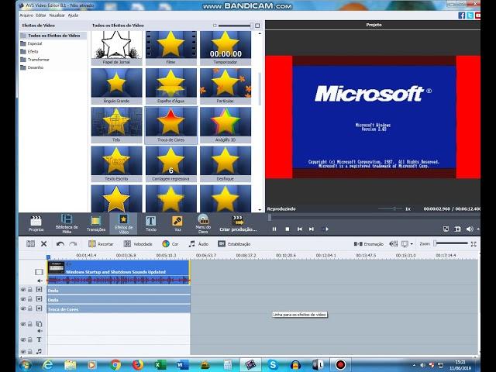Switch to Encenação storyboard view
Viewport: 496px width, 372px height.
tap(369, 244)
